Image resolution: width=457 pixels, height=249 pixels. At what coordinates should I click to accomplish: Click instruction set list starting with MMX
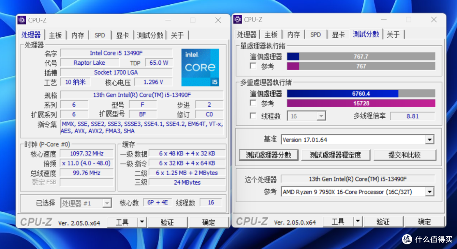click(x=142, y=127)
